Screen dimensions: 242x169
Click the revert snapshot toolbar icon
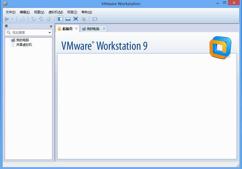tap(41, 19)
